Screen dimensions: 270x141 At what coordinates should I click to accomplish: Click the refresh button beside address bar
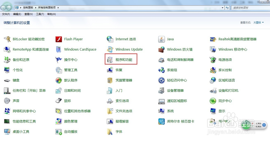pos(227,8)
